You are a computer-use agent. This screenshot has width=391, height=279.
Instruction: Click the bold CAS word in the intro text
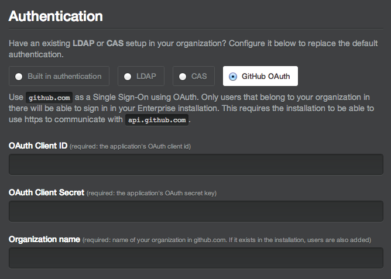115,44
